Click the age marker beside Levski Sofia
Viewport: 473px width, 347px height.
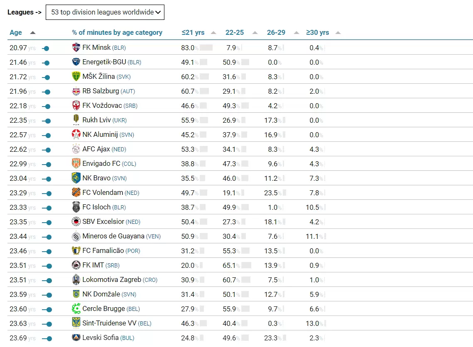(x=48, y=339)
